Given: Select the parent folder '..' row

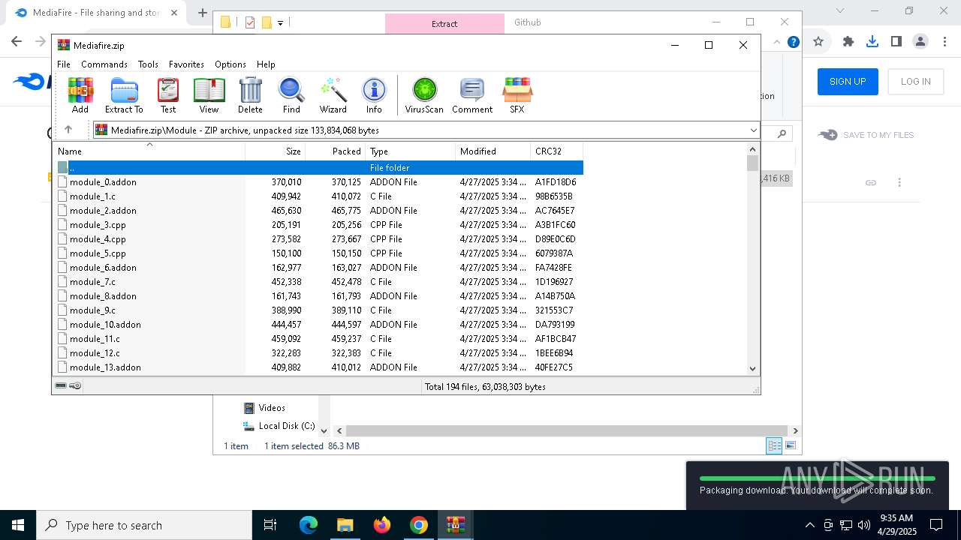Looking at the screenshot, I should [x=320, y=167].
